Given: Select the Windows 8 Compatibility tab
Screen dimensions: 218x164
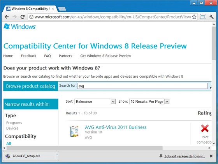Looking at the screenshot, I should [30, 9].
